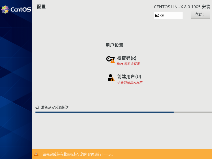Select the cn keyboard layout field
This screenshot has width=212, height=159.
pyautogui.click(x=168, y=15)
